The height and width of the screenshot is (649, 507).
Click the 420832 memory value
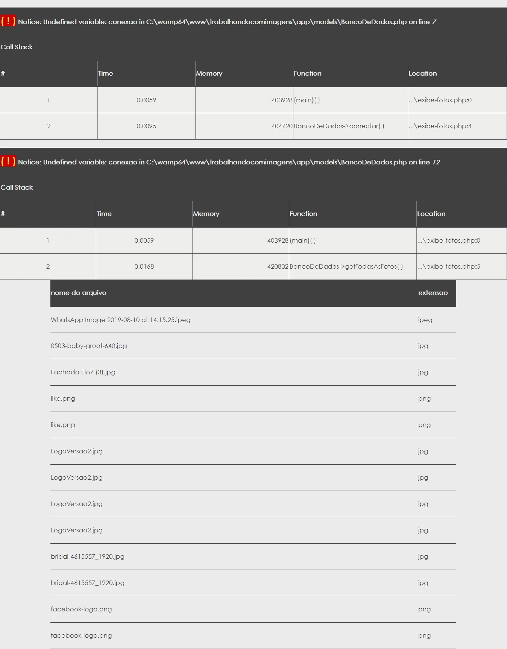[278, 266]
